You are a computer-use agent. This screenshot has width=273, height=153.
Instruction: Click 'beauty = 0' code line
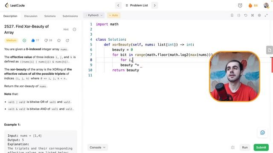click(122, 50)
